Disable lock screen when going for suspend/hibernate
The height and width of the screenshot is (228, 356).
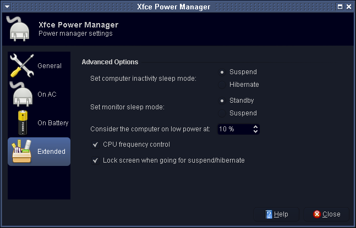95,160
